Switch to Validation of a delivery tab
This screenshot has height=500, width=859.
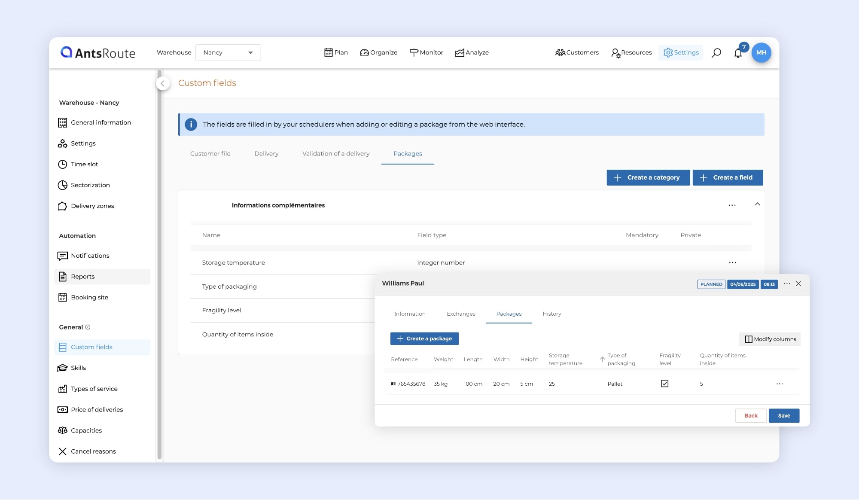tap(336, 154)
